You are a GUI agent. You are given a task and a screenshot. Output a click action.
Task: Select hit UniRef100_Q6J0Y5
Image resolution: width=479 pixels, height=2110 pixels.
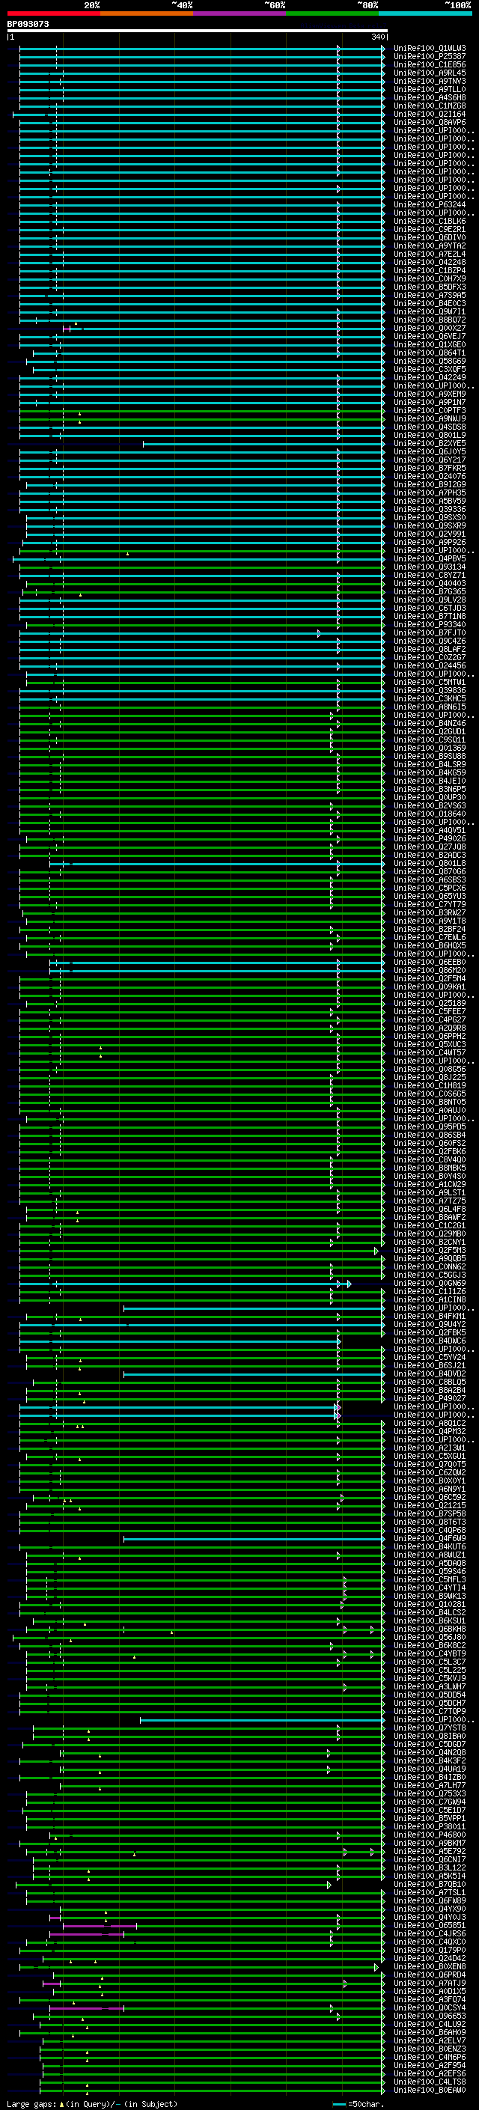pos(430,451)
